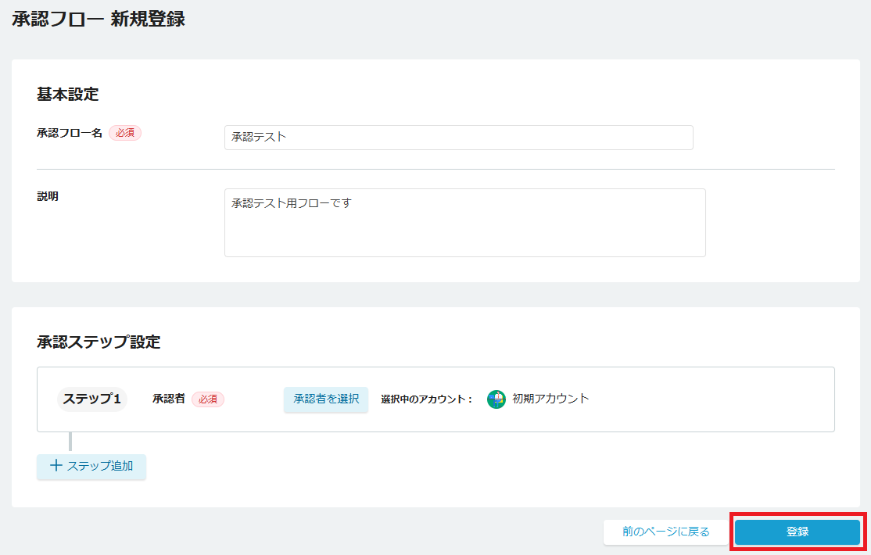This screenshot has width=871, height=555.
Task: Click the plus icon on ステップ追加
Action: pyautogui.click(x=56, y=466)
